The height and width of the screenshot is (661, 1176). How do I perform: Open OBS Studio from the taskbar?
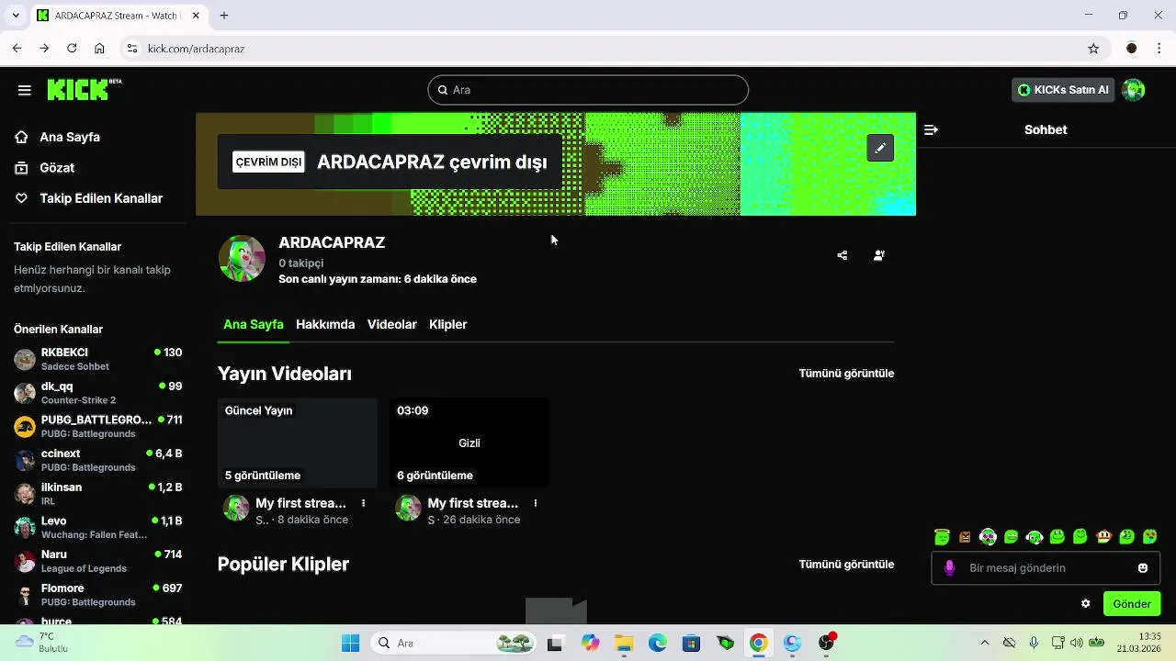tap(827, 644)
